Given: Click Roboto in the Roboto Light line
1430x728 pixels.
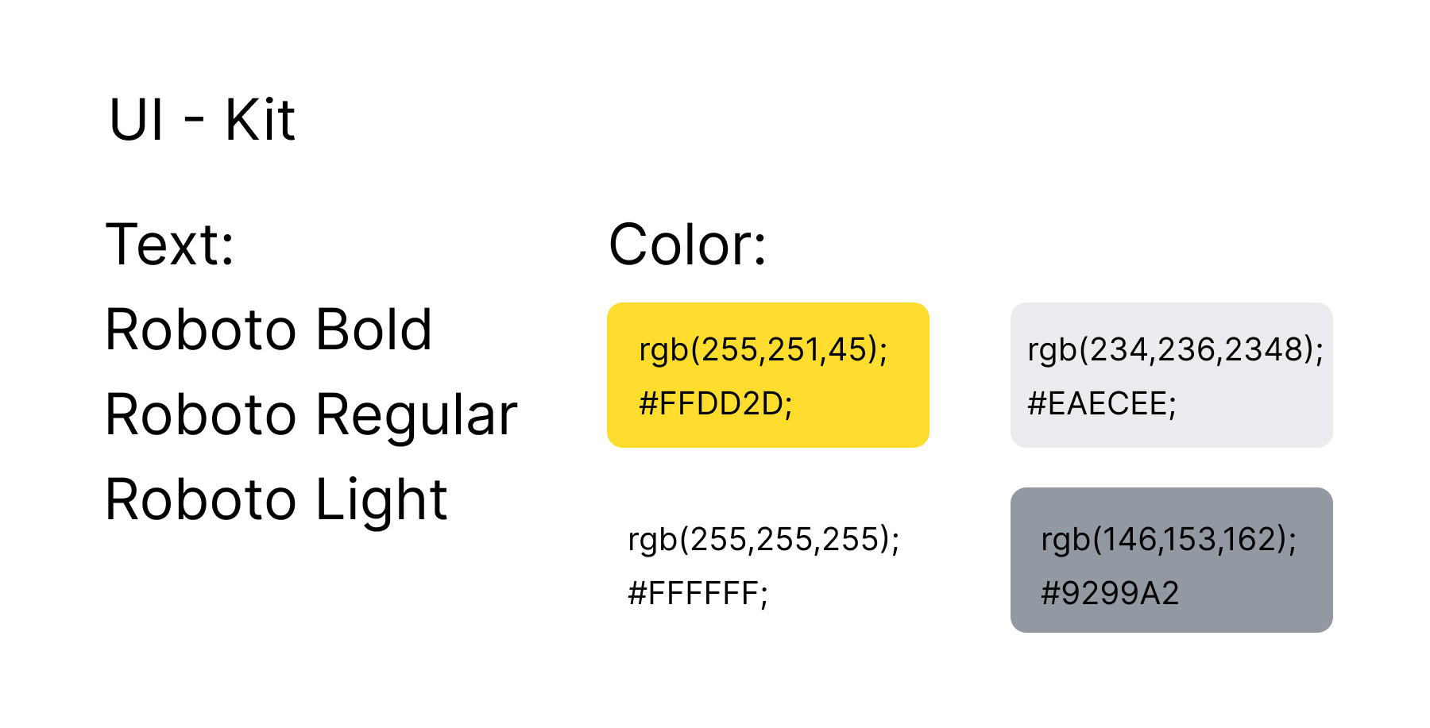Looking at the screenshot, I should coord(201,499).
